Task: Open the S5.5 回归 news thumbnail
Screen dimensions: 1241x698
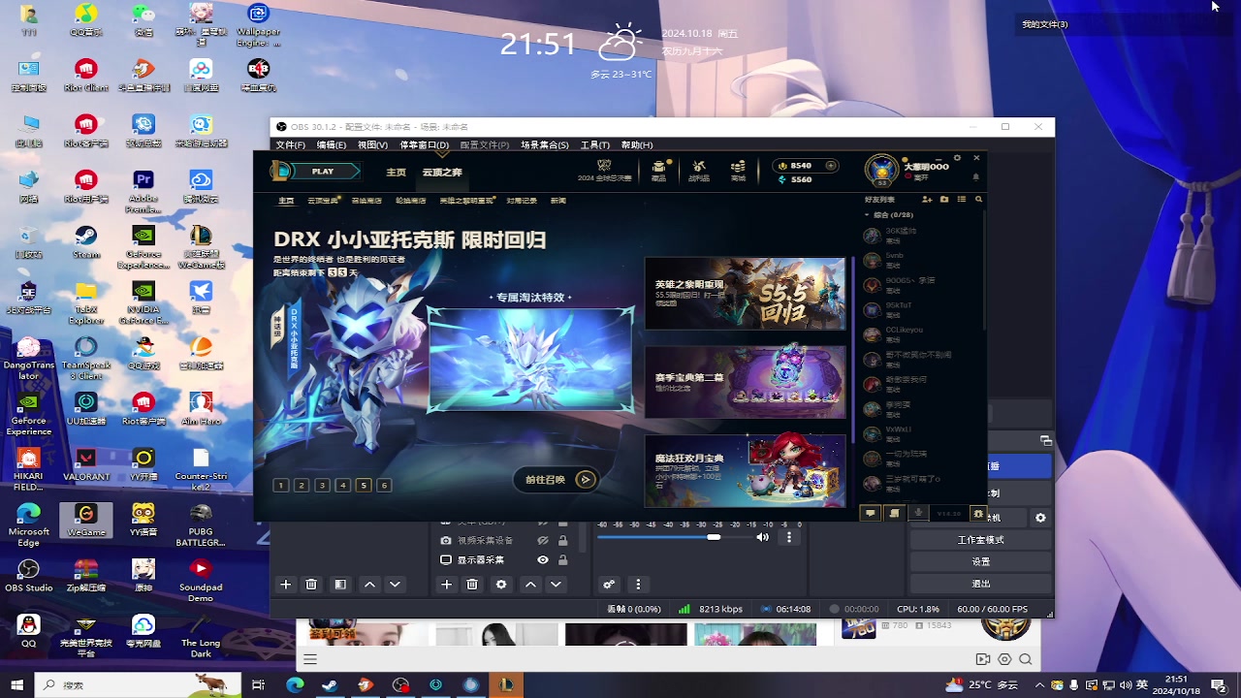Action: (745, 294)
